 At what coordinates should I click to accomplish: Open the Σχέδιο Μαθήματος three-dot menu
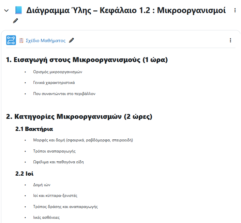[x=230, y=40]
